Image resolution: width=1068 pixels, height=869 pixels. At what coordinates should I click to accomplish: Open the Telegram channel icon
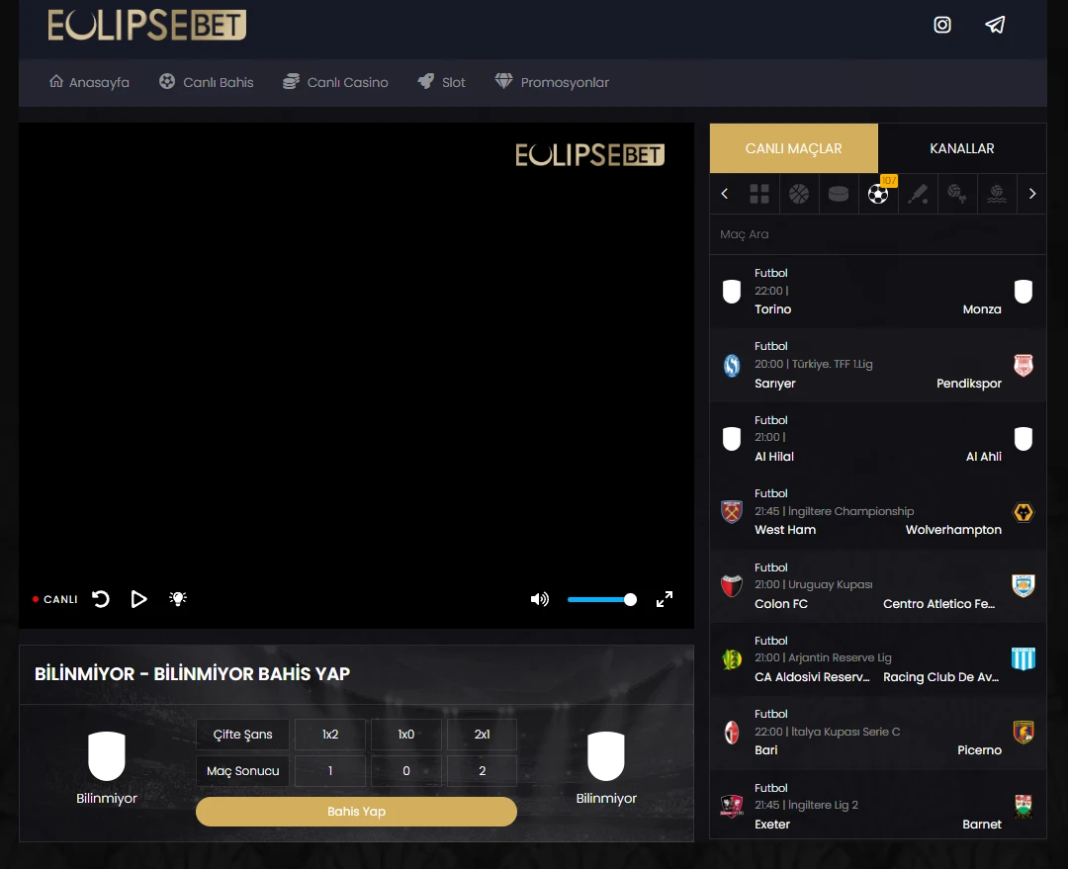995,25
